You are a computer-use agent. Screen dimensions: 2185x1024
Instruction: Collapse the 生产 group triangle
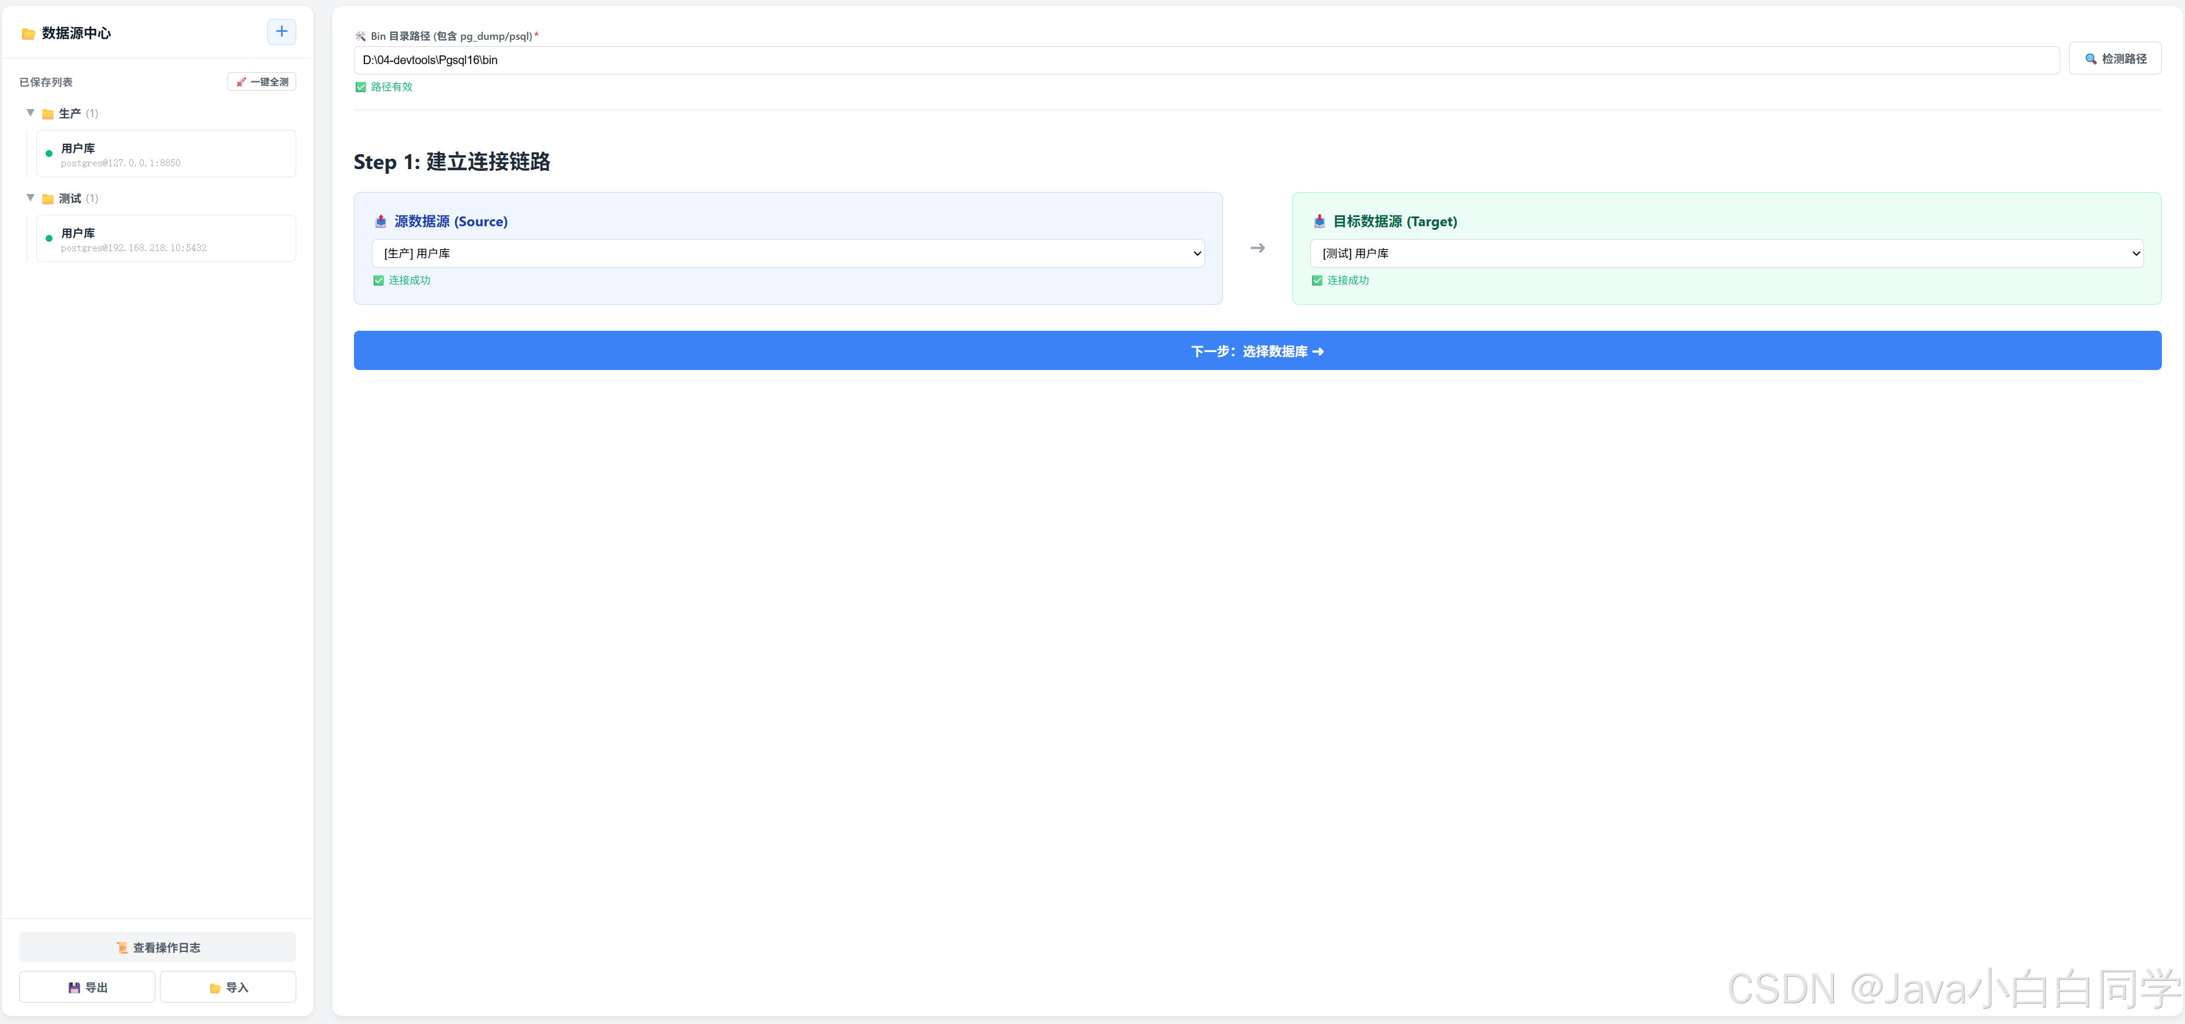click(x=31, y=113)
